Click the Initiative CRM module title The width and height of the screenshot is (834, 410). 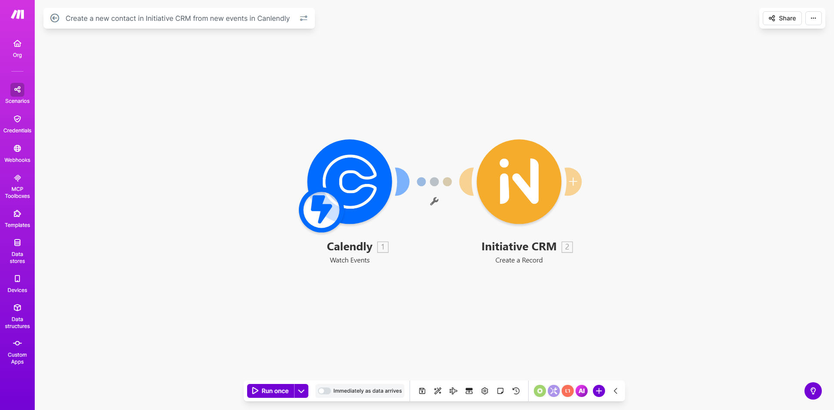(519, 246)
